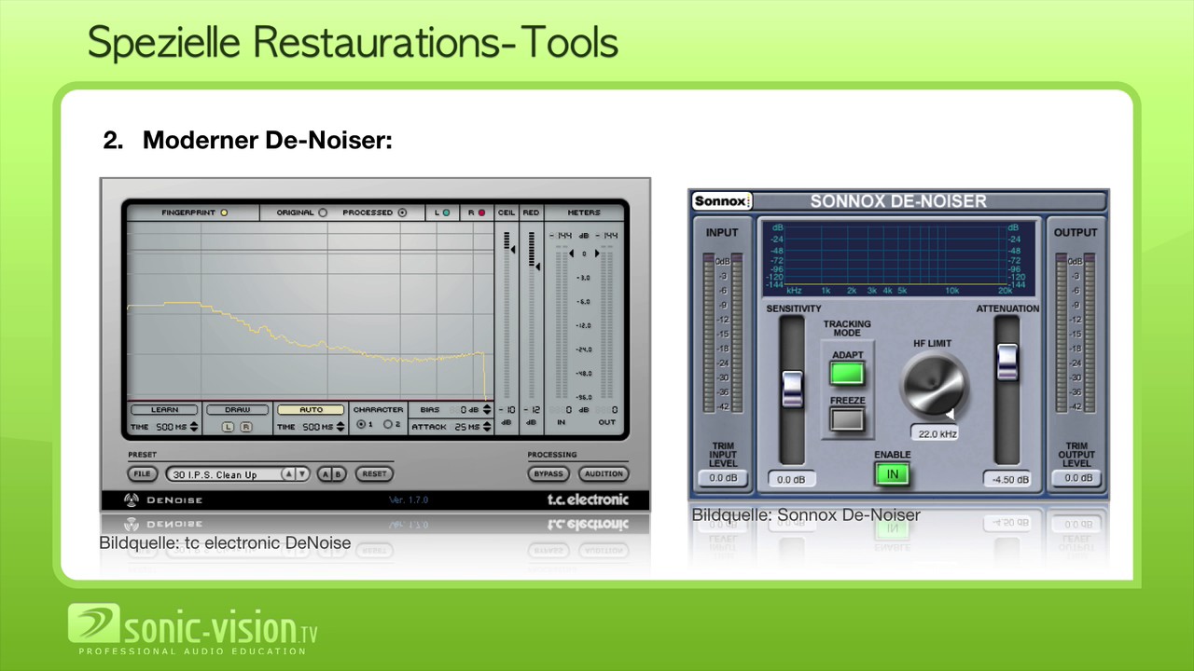The height and width of the screenshot is (671, 1194).
Task: Click the DeNoise In meter value 0
Action: pyautogui.click(x=569, y=410)
